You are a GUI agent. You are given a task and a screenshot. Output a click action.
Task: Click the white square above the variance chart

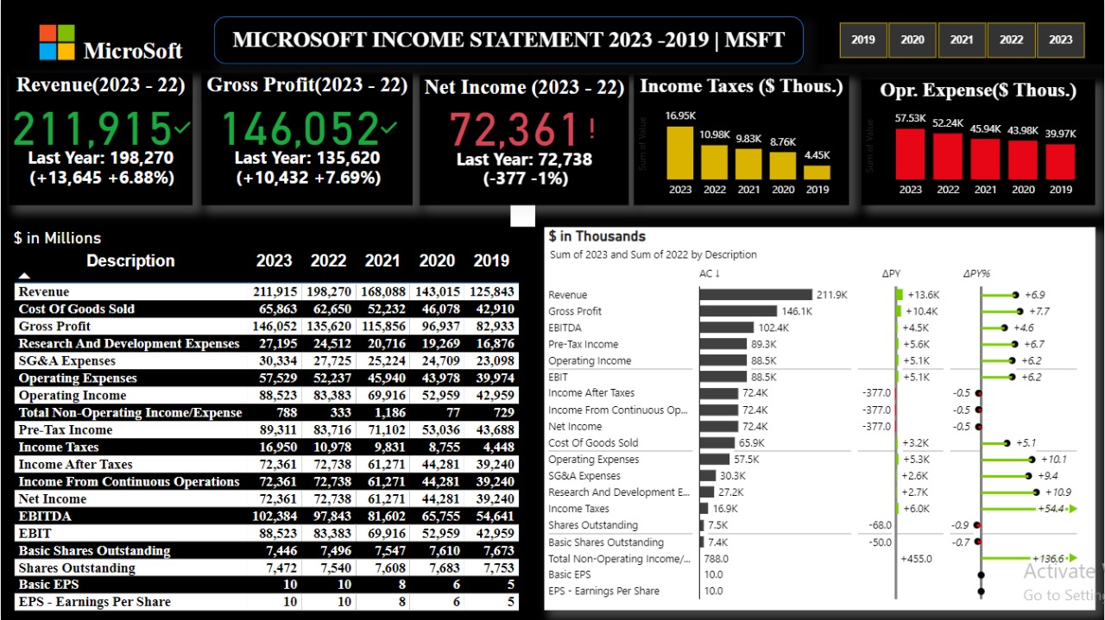(x=522, y=216)
